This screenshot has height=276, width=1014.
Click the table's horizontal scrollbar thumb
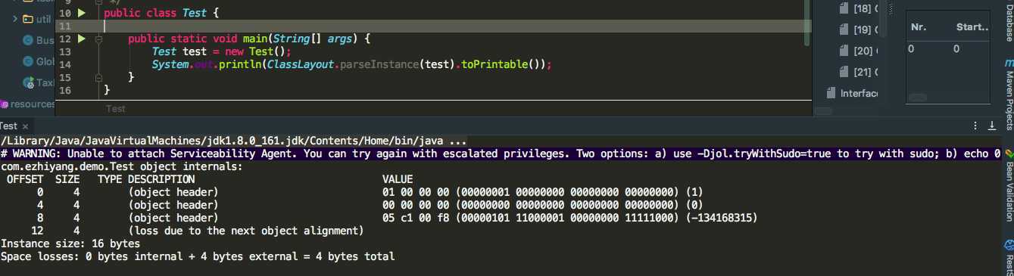point(918,97)
